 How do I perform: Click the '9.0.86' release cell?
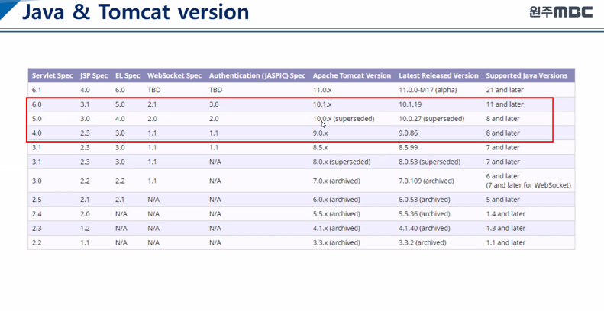408,133
